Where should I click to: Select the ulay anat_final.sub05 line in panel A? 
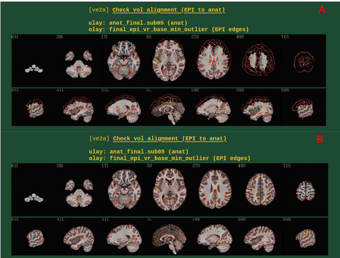(138, 23)
